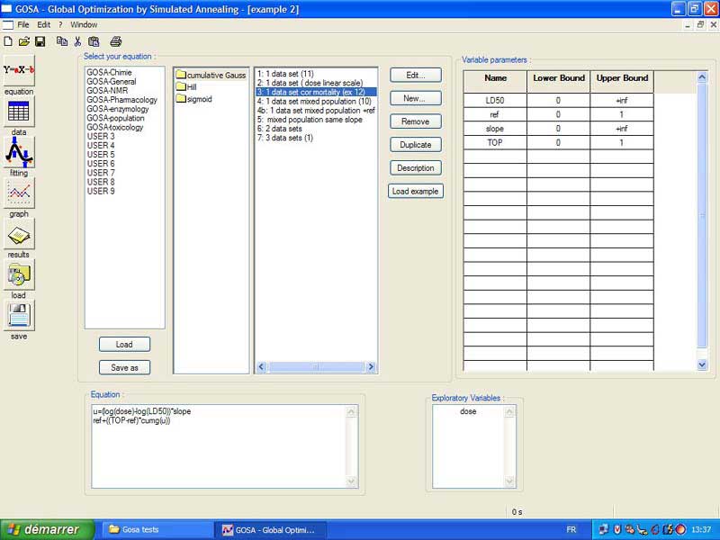Click the Open file toolbar icon

click(x=24, y=41)
